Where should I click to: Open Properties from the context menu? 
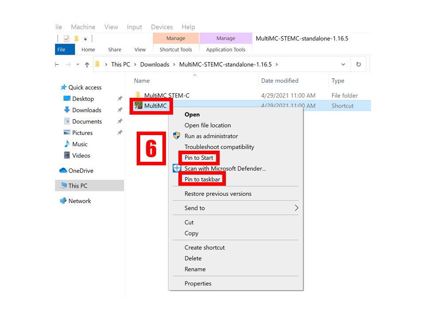(198, 284)
